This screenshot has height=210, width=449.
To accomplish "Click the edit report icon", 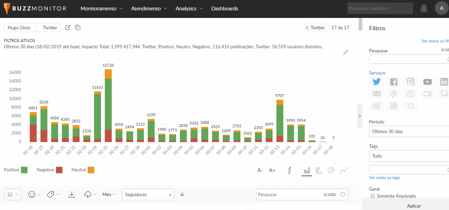I will 68,28.
